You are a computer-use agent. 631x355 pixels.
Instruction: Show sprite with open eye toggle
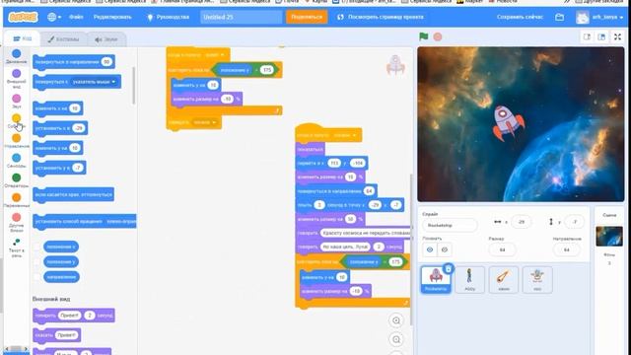430,249
